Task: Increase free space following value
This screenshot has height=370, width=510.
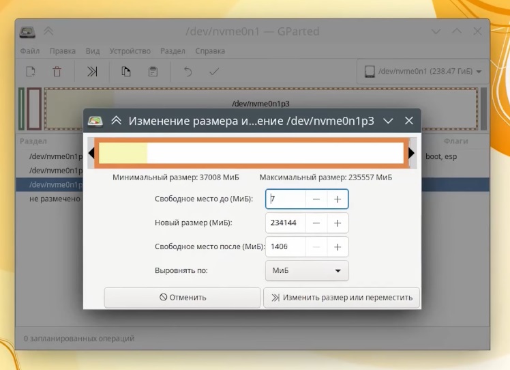Action: tap(337, 247)
